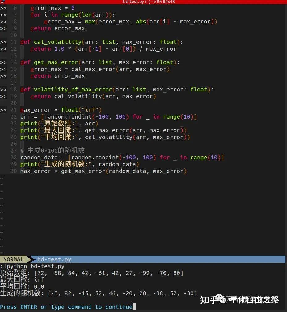Click the bd-test.py filename in status line
The width and height of the screenshot is (287, 312).
tap(54, 259)
